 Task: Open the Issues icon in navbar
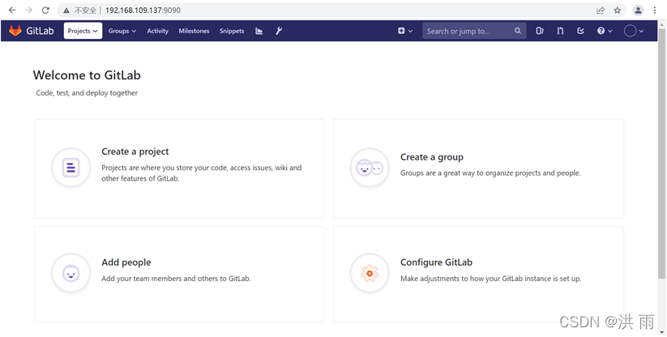coord(540,31)
